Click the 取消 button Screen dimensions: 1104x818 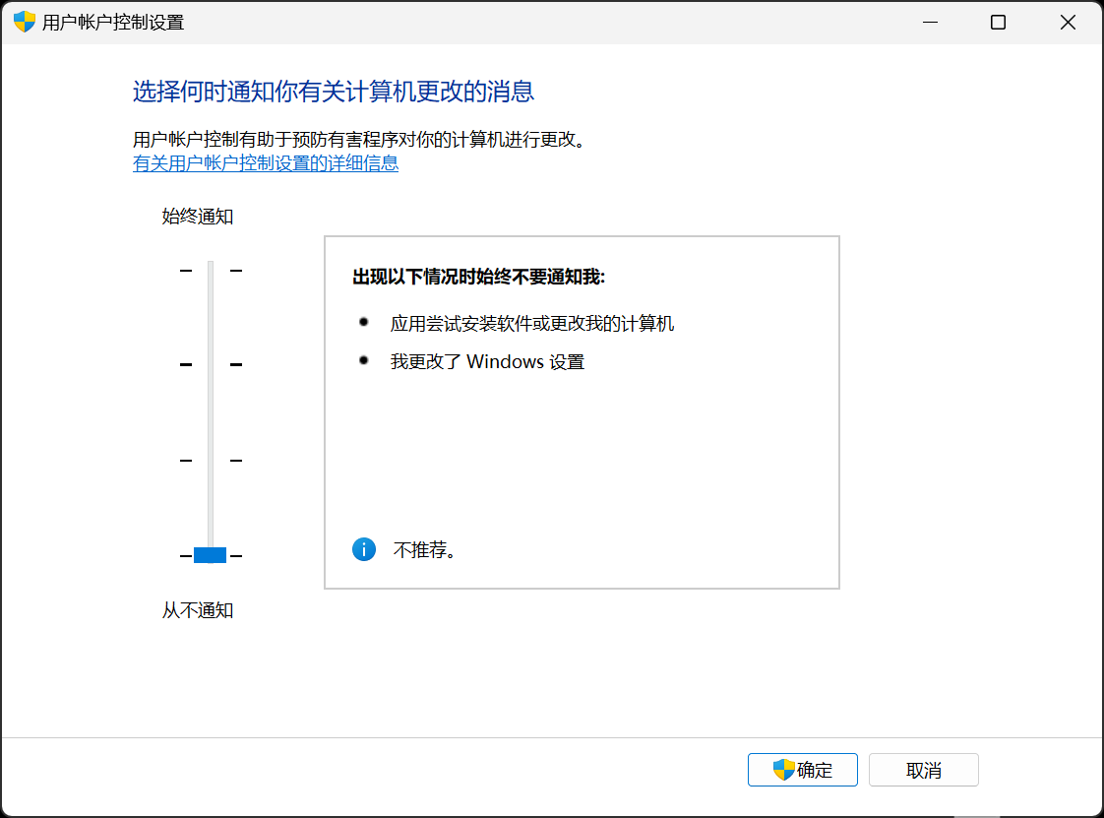click(923, 770)
